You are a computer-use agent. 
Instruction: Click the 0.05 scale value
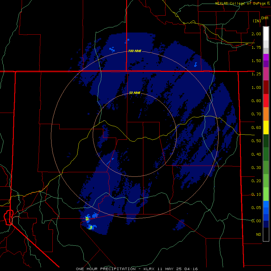point(256,207)
